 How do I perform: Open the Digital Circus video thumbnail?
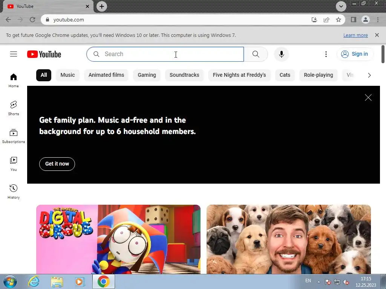[118, 239]
